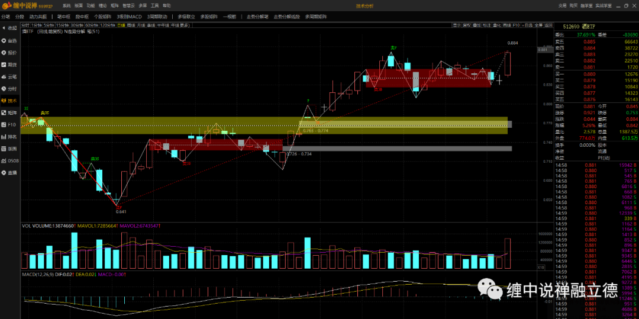639x319 pixels.
Task: Select 技术 technical analysis in sidebar
Action: pos(9,101)
